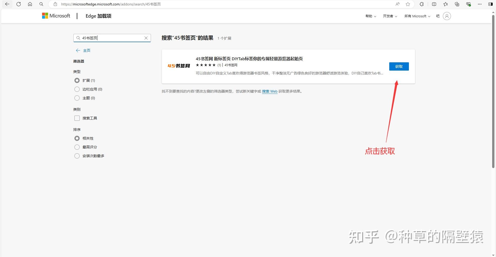Click the 45书签网 publisher name
496x257 pixels.
tap(231, 65)
